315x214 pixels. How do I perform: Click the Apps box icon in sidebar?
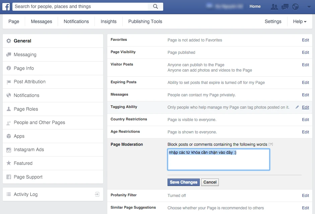(x=8, y=136)
